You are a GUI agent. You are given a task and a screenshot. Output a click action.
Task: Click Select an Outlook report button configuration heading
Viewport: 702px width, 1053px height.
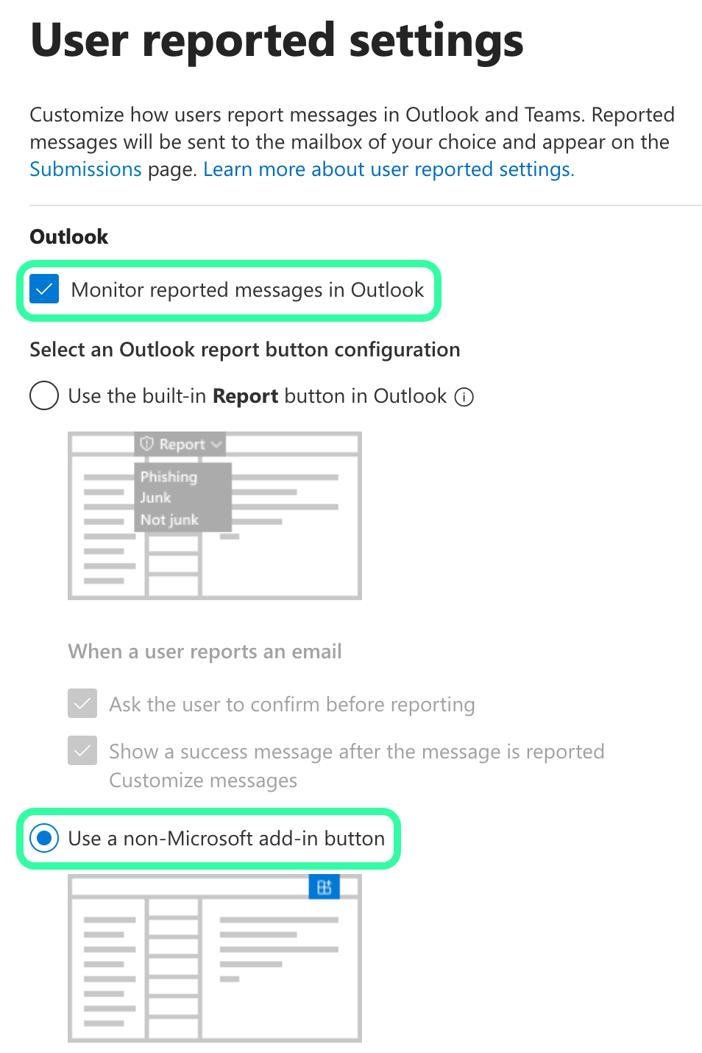[x=244, y=350]
